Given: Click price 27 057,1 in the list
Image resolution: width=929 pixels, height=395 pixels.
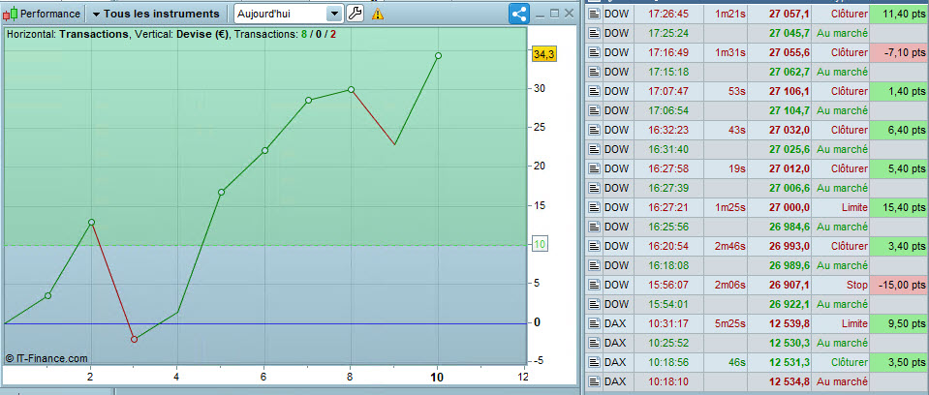Looking at the screenshot, I should [x=790, y=13].
